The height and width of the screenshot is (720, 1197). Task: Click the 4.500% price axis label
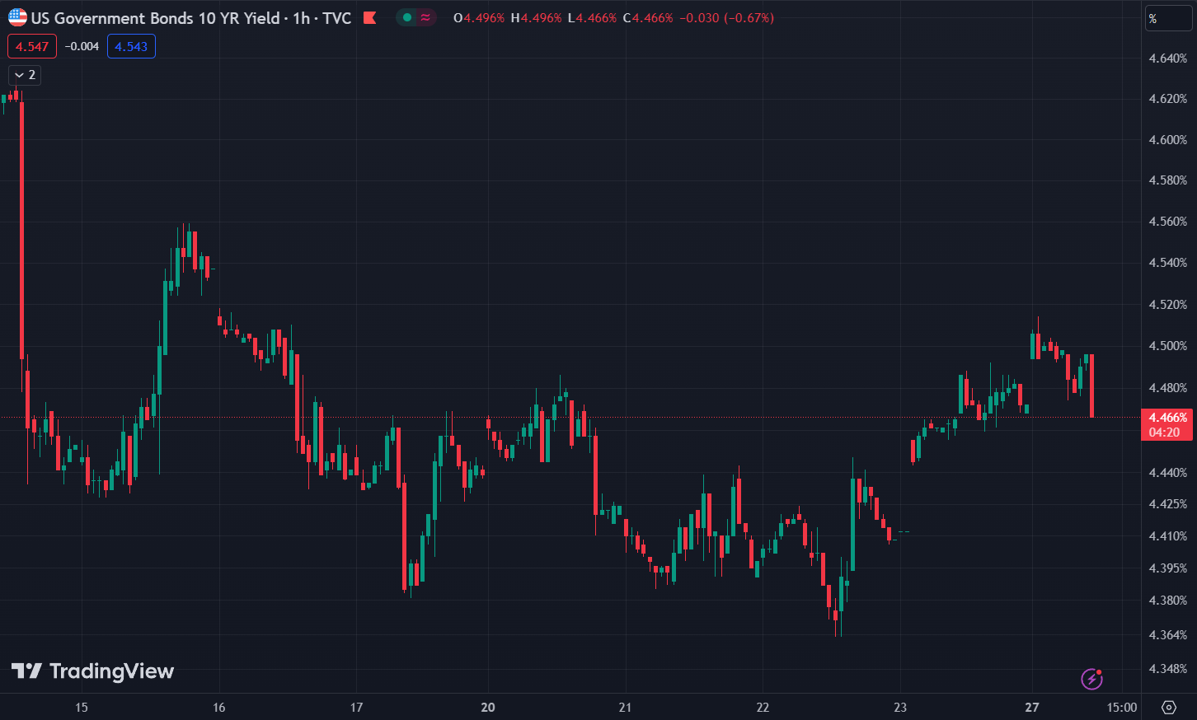click(1168, 345)
